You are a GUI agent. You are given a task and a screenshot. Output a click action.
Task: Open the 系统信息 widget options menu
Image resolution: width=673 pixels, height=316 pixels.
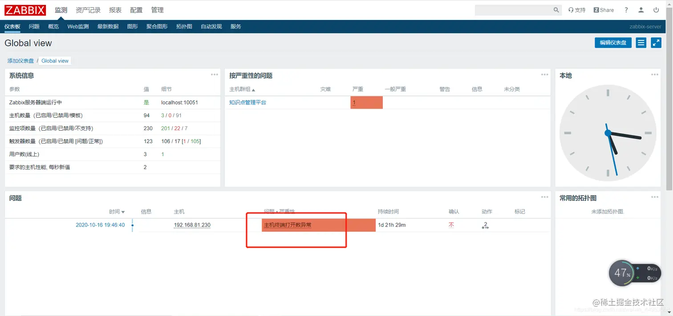(215, 75)
